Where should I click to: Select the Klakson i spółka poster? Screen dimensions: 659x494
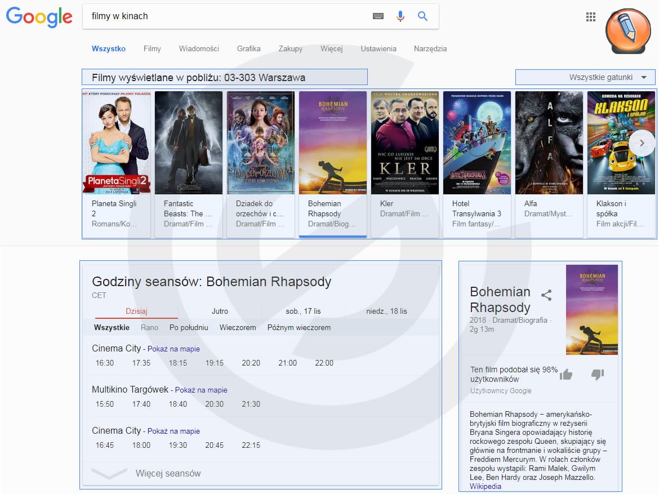point(621,143)
